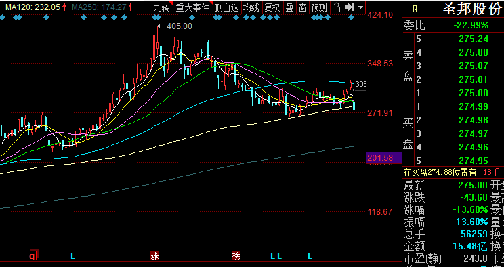Open the 重大事件 major events panel
This screenshot has width=504, height=267.
193,7
